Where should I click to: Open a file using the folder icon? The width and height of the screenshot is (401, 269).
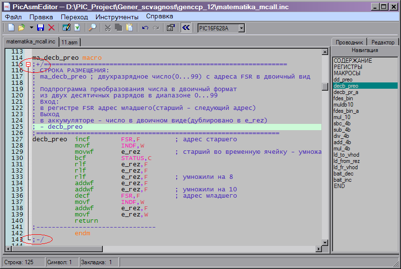tap(22, 27)
